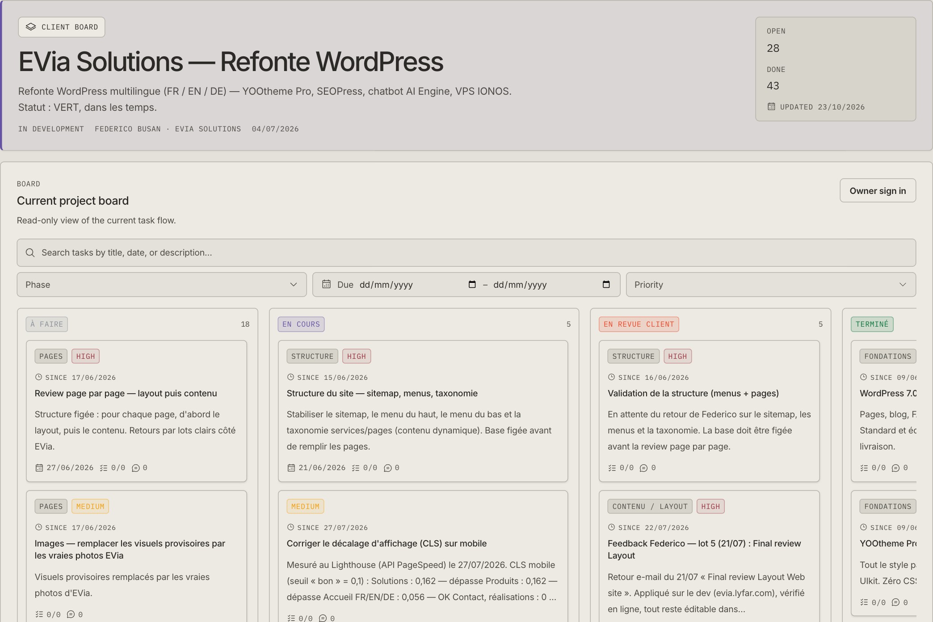Click the clock icon on the Review page par page card
Viewport: 933px width, 622px height.
(x=38, y=377)
